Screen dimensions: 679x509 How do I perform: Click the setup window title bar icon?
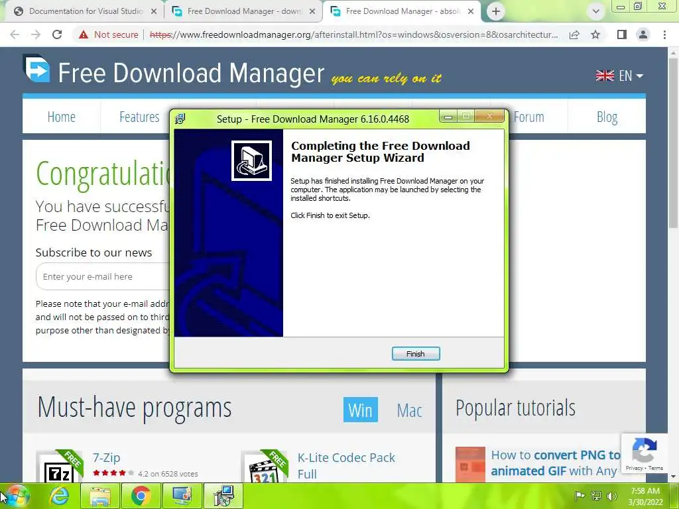pos(180,119)
